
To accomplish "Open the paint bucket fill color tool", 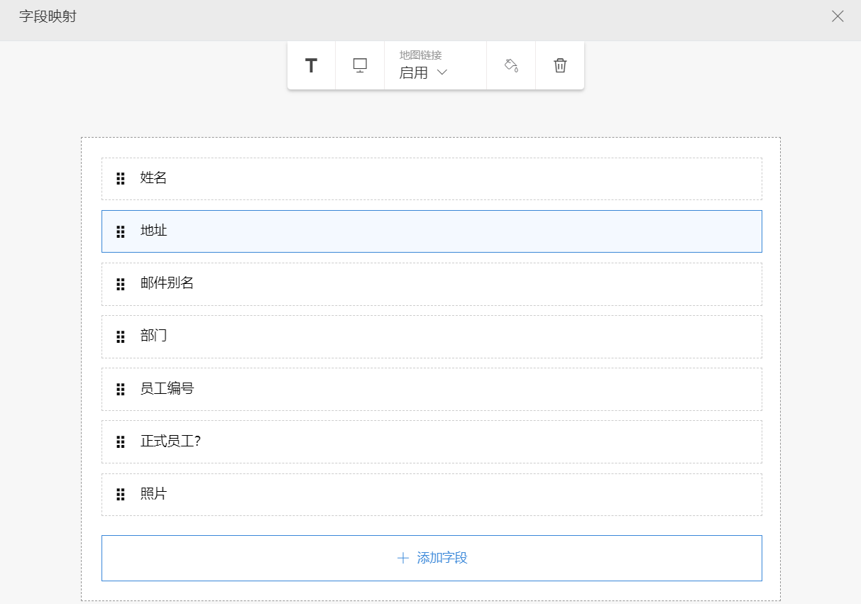I will (511, 66).
